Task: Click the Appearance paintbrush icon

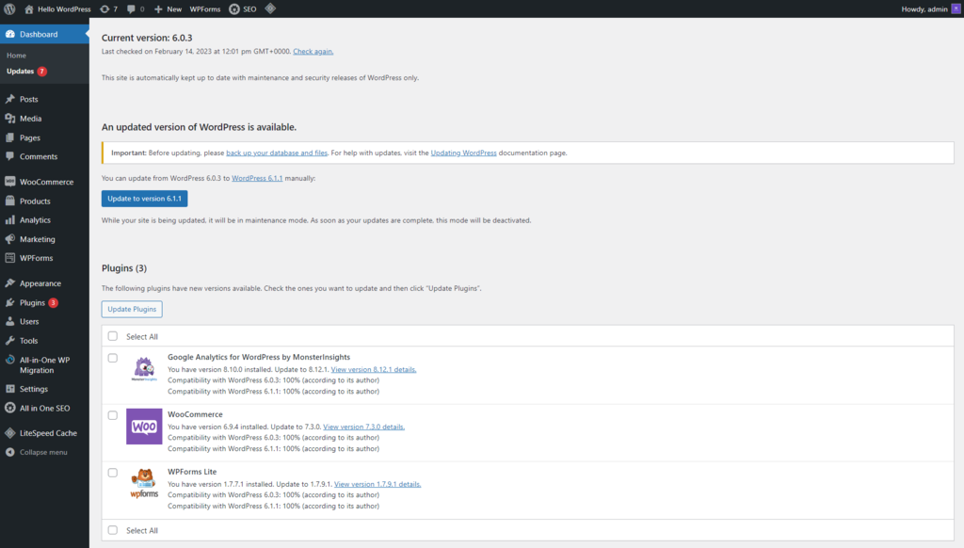Action: pyautogui.click(x=9, y=282)
